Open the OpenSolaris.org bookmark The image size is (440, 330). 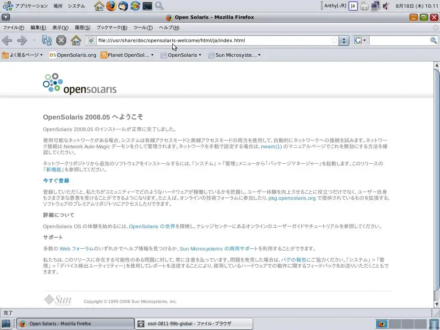click(73, 55)
